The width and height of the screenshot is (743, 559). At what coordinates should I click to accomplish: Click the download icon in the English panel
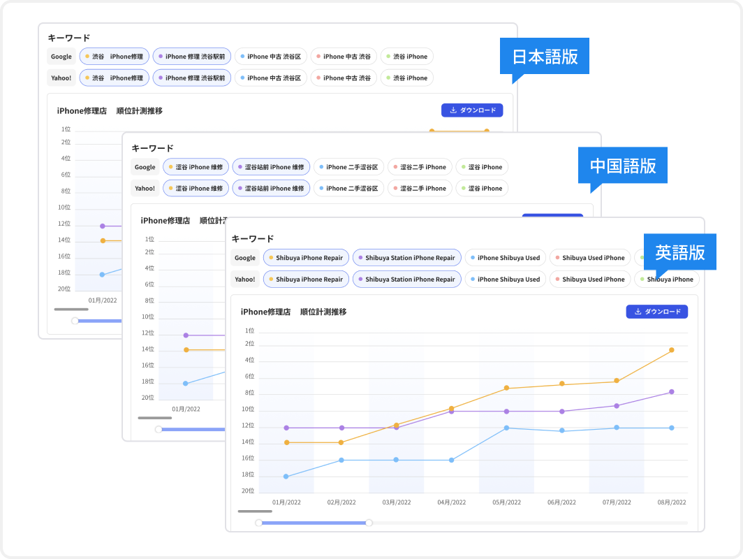click(637, 312)
